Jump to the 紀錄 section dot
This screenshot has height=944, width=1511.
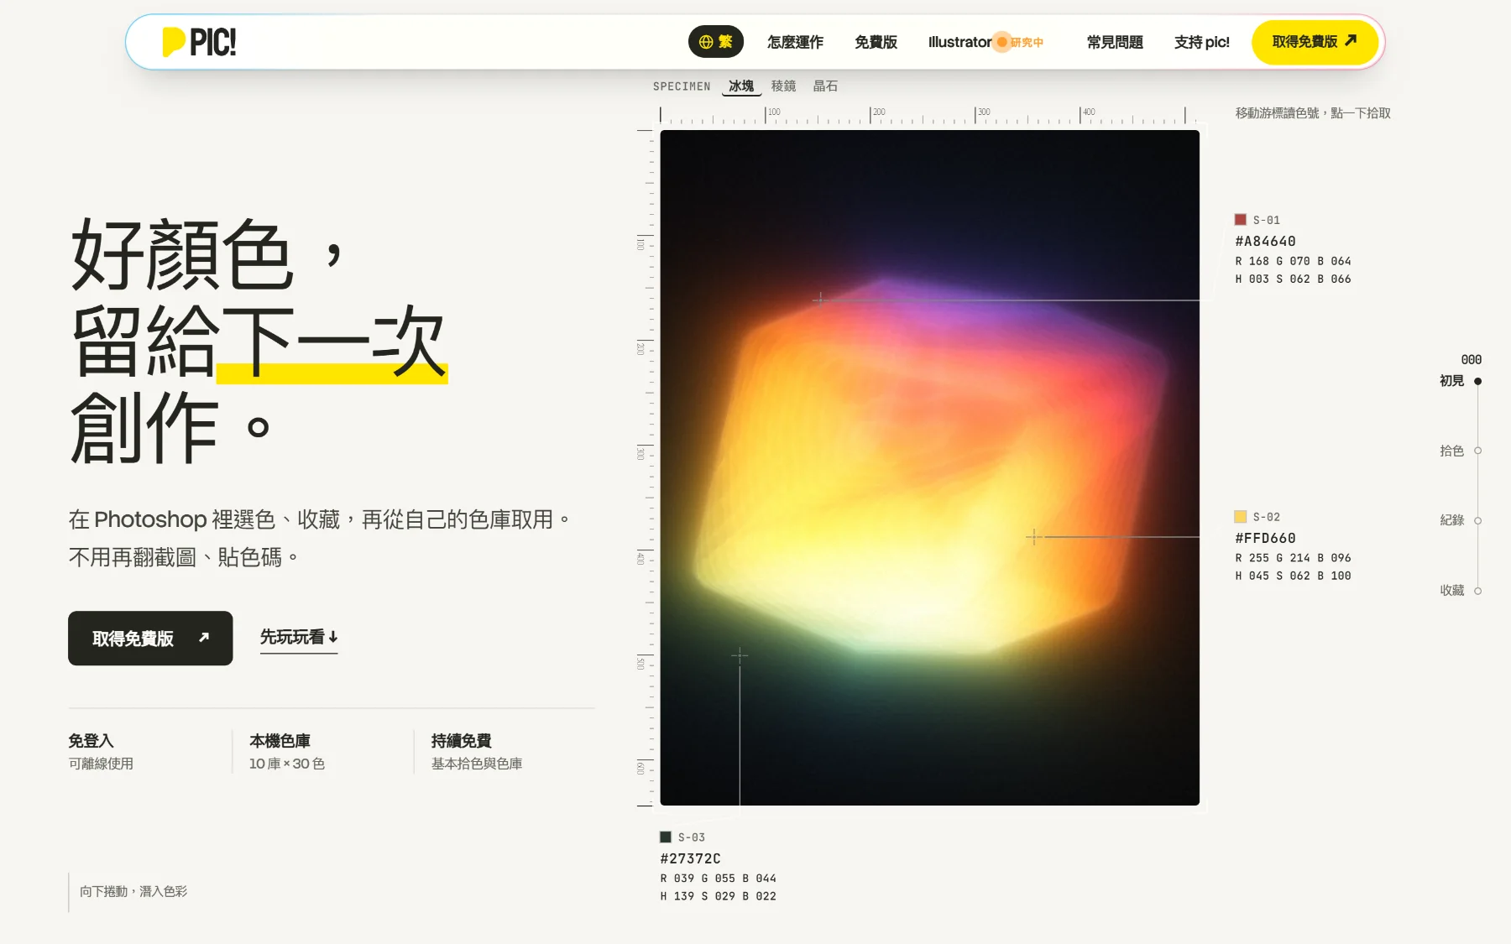pos(1478,520)
